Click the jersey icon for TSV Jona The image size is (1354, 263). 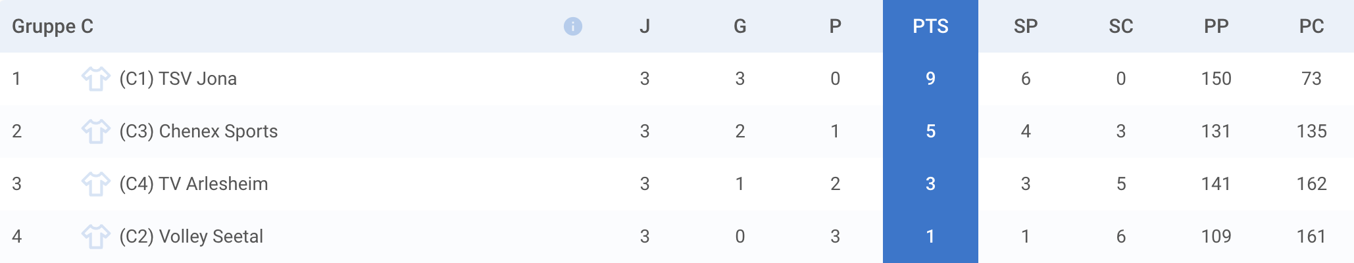[96, 79]
